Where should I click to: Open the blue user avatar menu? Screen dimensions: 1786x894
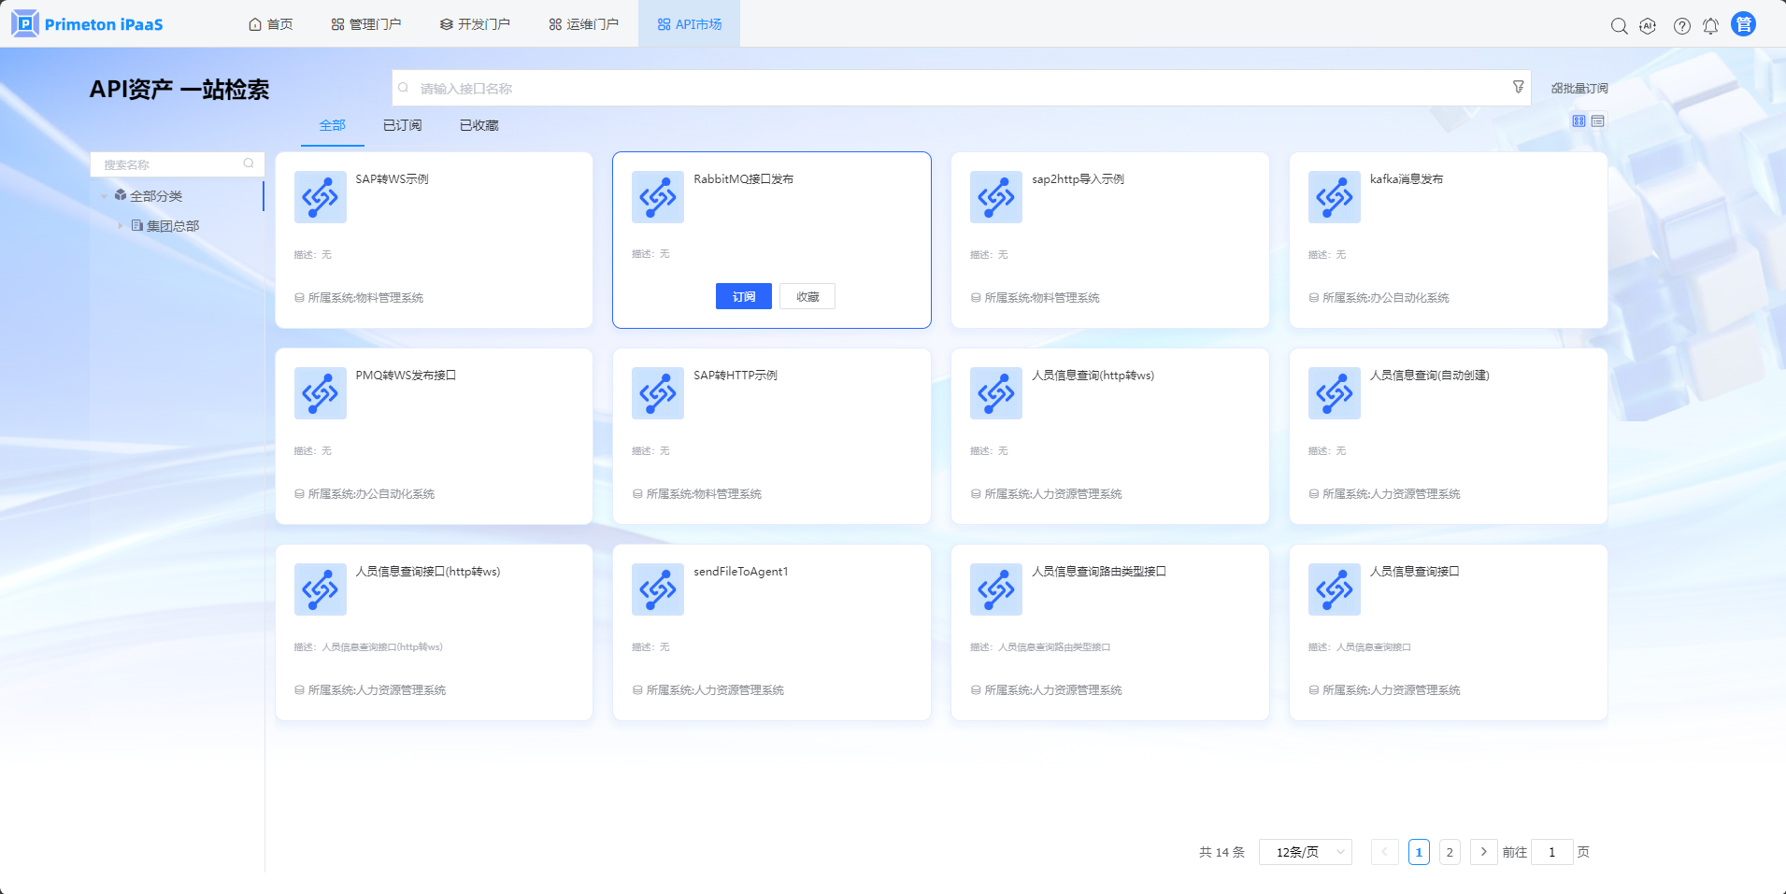click(1743, 24)
